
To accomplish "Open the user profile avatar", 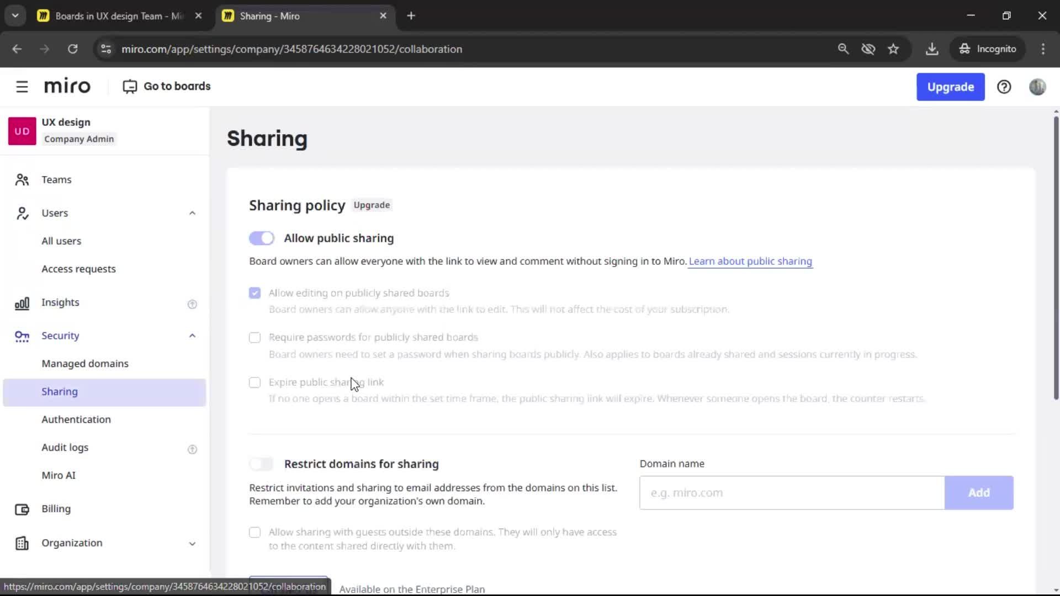I will pyautogui.click(x=1037, y=87).
